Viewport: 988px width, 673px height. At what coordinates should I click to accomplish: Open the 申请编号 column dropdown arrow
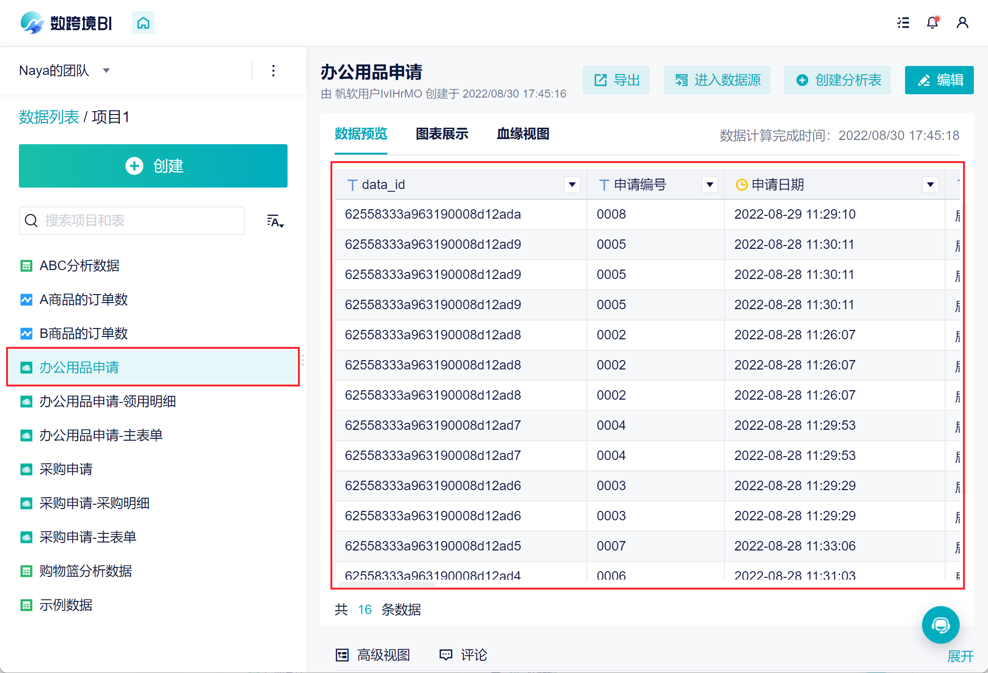[x=709, y=184]
